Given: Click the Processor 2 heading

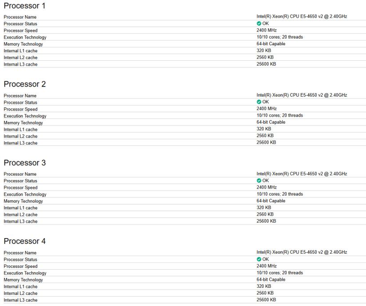Looking at the screenshot, I should click(x=24, y=84).
